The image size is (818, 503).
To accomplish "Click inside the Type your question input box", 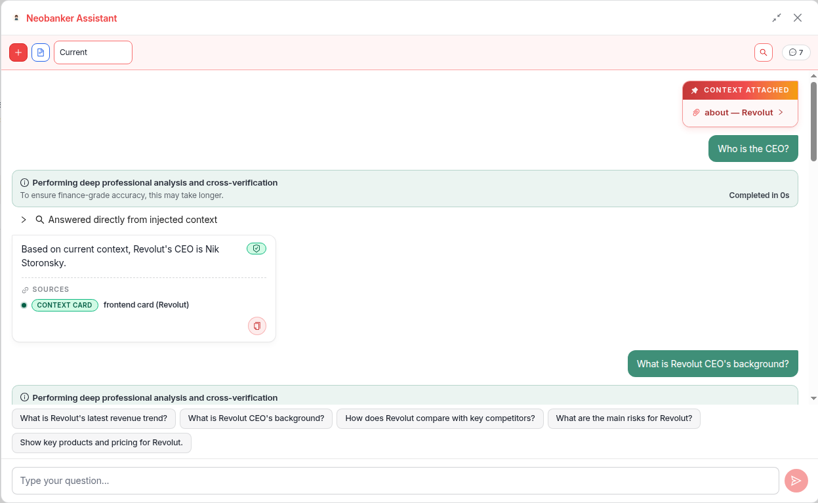I will pyautogui.click(x=394, y=481).
